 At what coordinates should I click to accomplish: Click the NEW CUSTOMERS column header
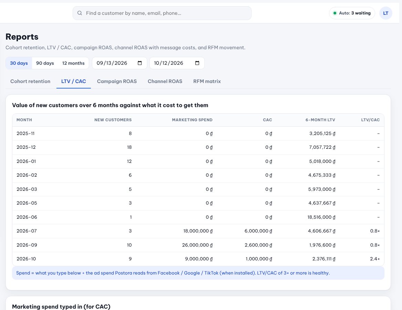coord(113,120)
